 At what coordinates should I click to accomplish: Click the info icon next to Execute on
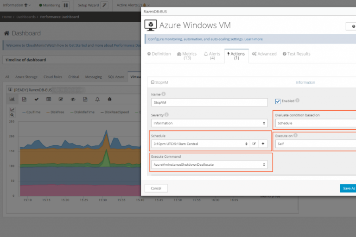pyautogui.click(x=295, y=136)
